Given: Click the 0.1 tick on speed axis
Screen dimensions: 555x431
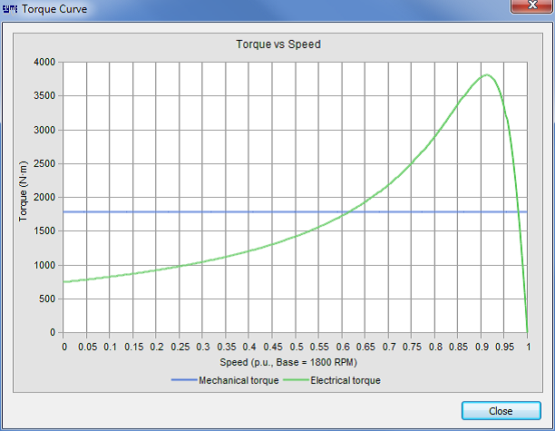Looking at the screenshot, I should 110,347.
